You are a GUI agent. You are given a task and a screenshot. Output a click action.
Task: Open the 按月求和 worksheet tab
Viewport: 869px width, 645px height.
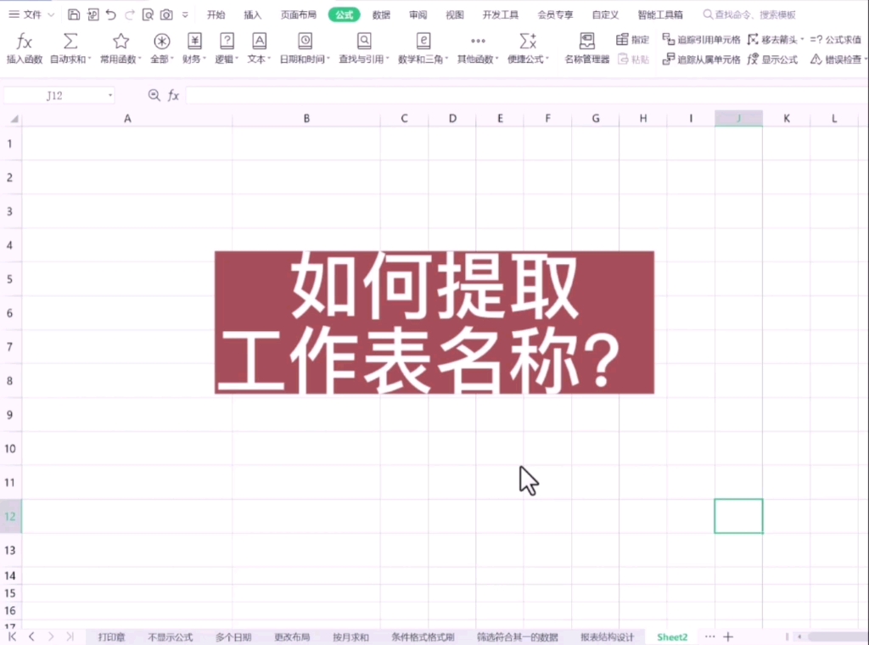349,637
